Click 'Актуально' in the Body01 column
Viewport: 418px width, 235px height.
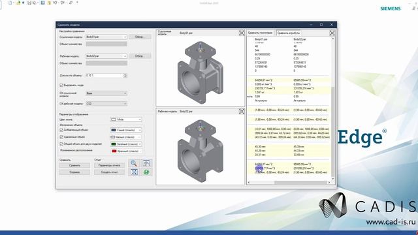pos(261,101)
